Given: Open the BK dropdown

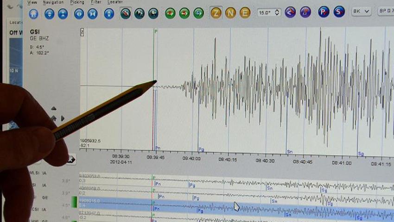Looking at the screenshot, I should pyautogui.click(x=361, y=12).
